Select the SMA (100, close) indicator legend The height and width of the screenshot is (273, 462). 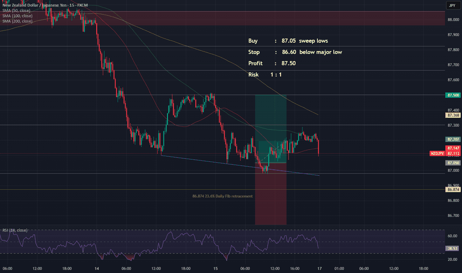point(17,16)
